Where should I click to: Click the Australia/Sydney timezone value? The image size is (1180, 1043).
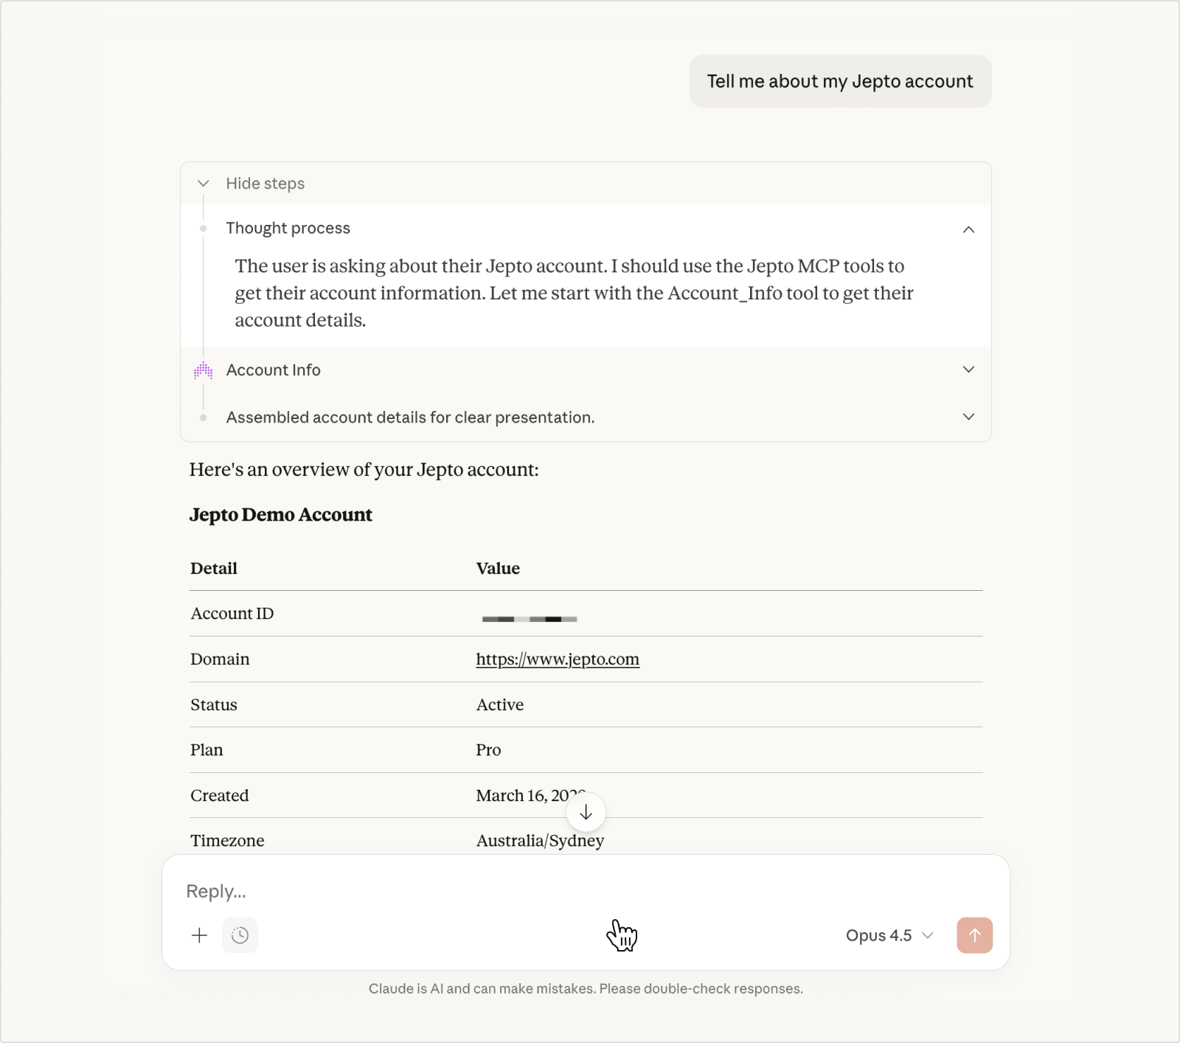click(540, 841)
